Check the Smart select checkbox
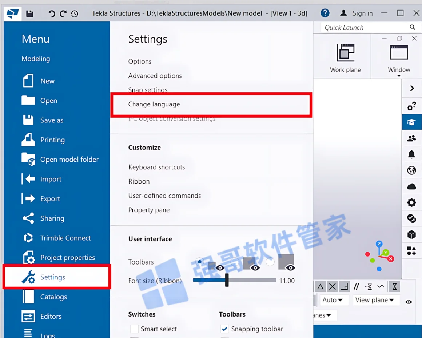 134,329
